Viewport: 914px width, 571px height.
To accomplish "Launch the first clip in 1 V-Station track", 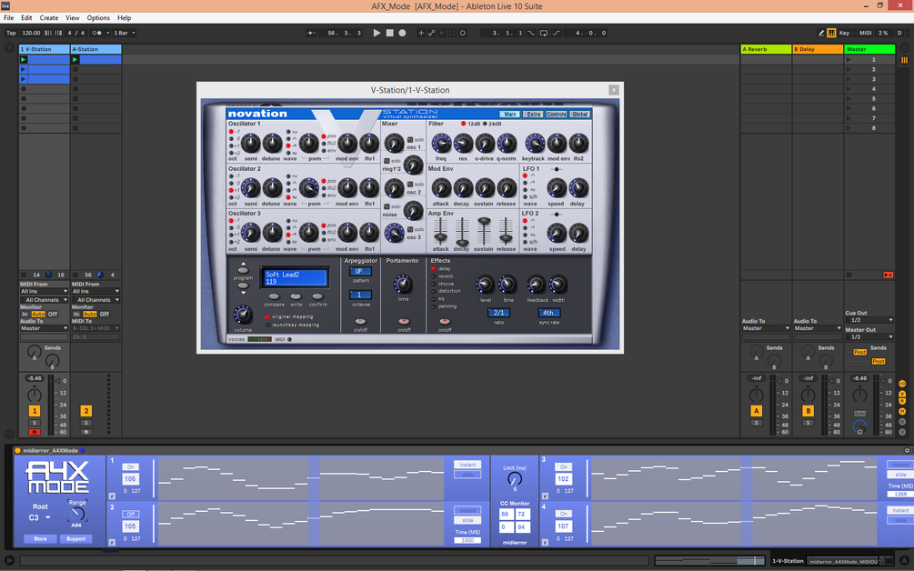I will (24, 59).
